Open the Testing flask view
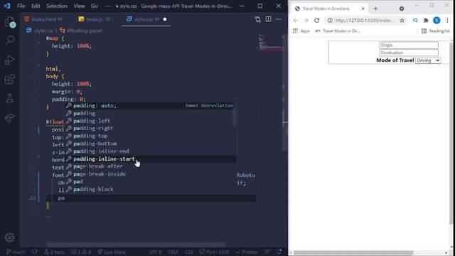Screen dimensions: 455x256 coord(9,98)
